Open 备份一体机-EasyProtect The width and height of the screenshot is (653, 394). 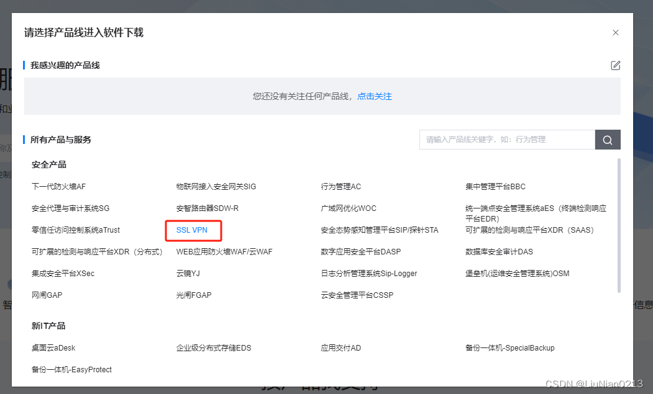pyautogui.click(x=71, y=369)
